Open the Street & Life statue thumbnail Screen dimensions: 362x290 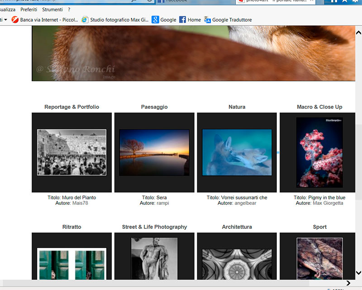point(154,259)
